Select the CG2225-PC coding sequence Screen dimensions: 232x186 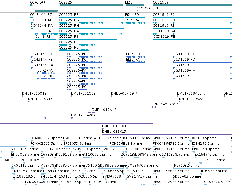click(77, 90)
